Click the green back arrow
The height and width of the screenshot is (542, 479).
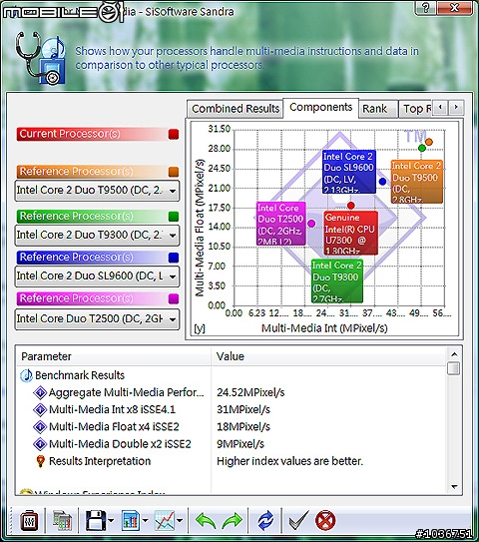pos(206,521)
